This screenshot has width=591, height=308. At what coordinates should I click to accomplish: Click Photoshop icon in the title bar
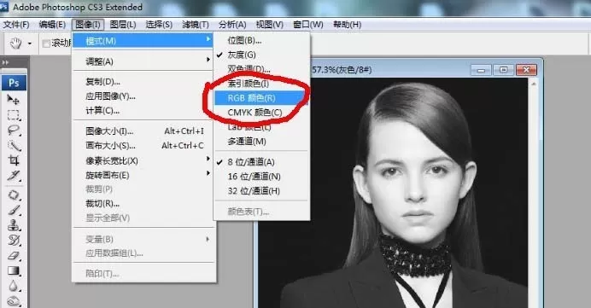tap(4, 7)
